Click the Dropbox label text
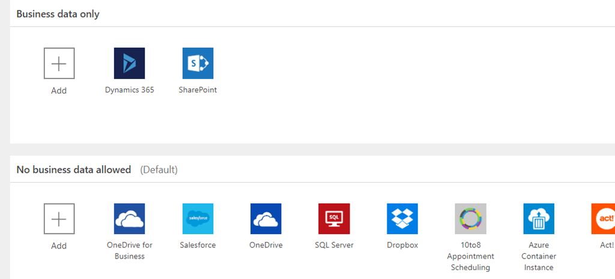The image size is (615, 279). click(402, 245)
